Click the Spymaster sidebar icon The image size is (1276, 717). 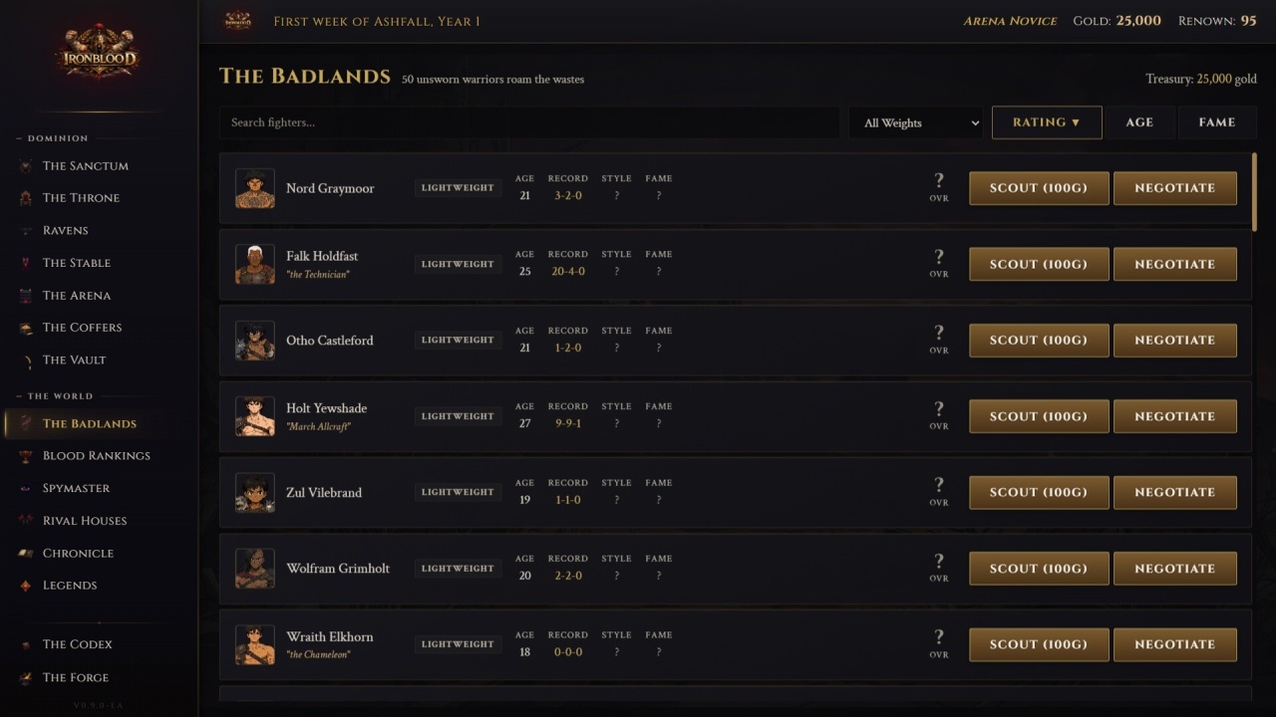coord(26,489)
